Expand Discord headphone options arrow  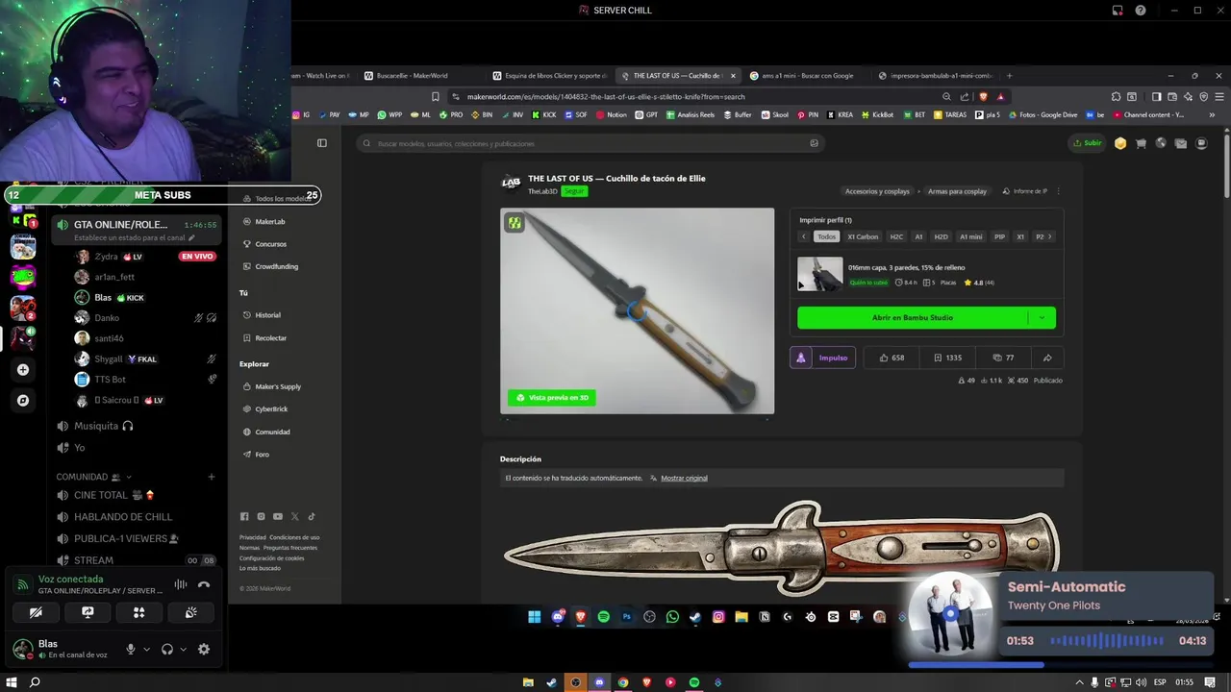pos(183,650)
